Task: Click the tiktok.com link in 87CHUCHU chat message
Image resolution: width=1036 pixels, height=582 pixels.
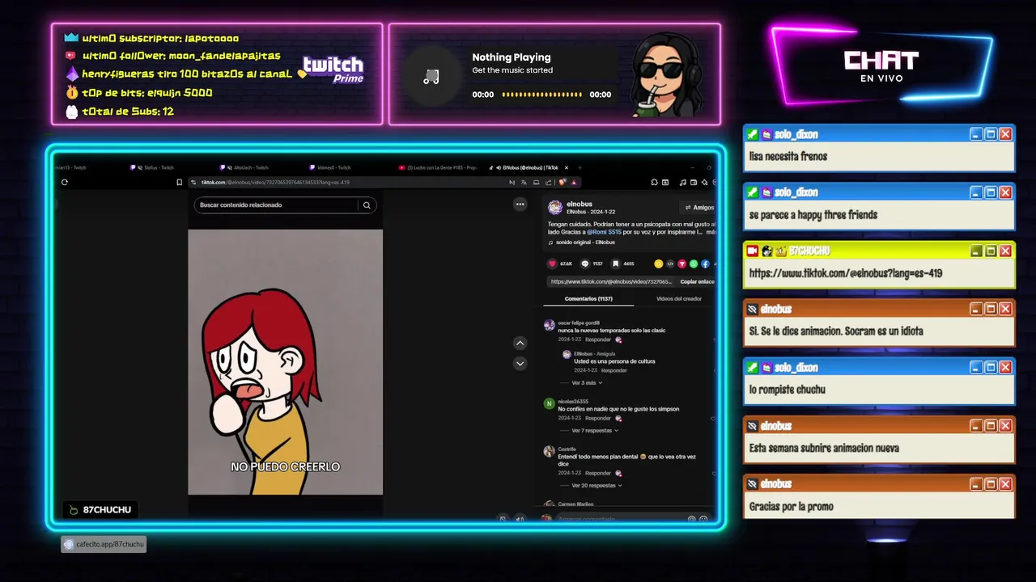Action: click(846, 273)
